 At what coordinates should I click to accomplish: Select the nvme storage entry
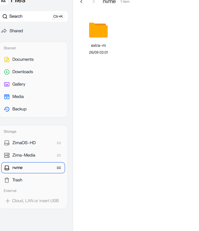coord(18,168)
